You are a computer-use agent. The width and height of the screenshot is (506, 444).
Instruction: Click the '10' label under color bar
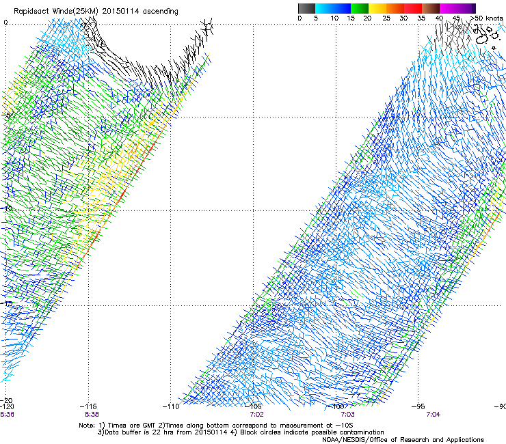point(334,18)
